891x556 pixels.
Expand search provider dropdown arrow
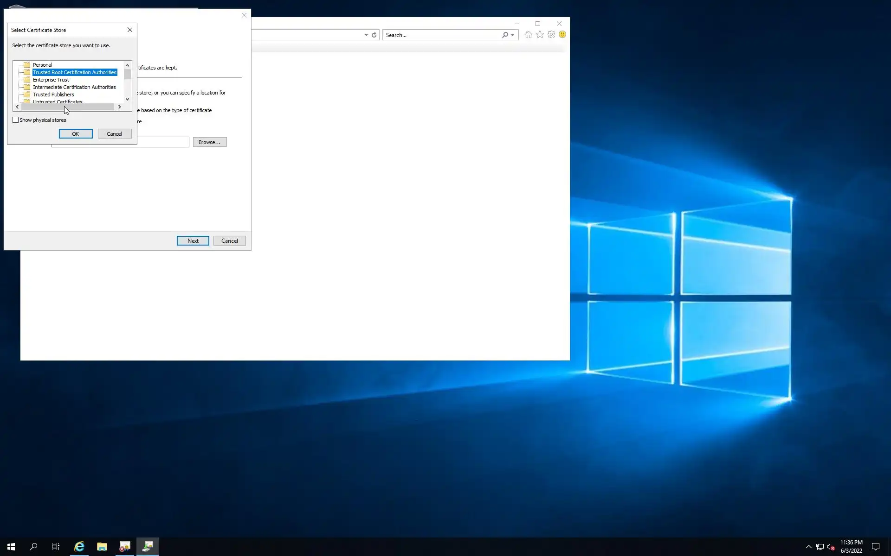[512, 35]
